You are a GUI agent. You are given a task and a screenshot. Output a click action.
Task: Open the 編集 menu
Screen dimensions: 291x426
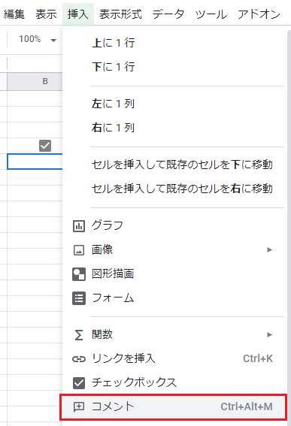point(14,14)
